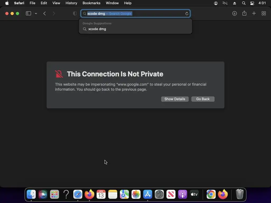Click the eject icon in menu bar

click(x=234, y=3)
